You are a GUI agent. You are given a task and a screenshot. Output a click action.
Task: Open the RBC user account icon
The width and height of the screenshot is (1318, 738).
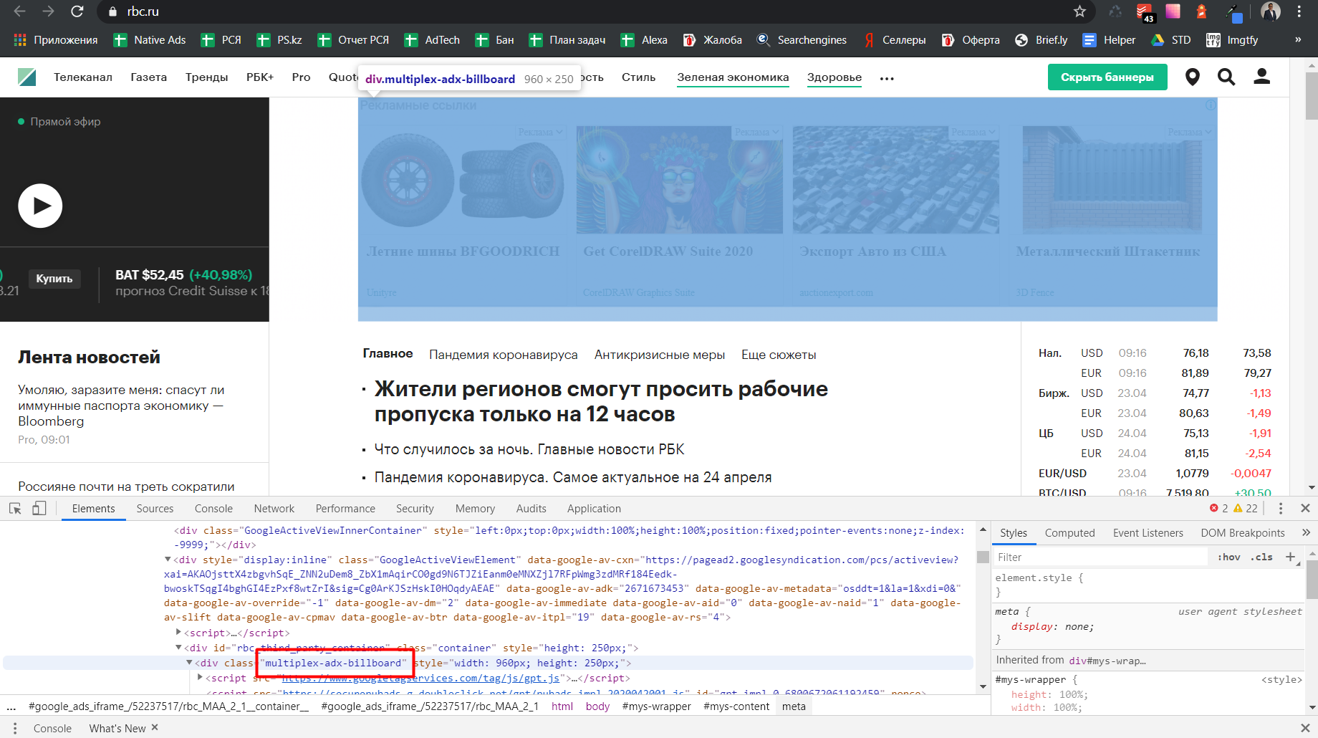click(1262, 77)
